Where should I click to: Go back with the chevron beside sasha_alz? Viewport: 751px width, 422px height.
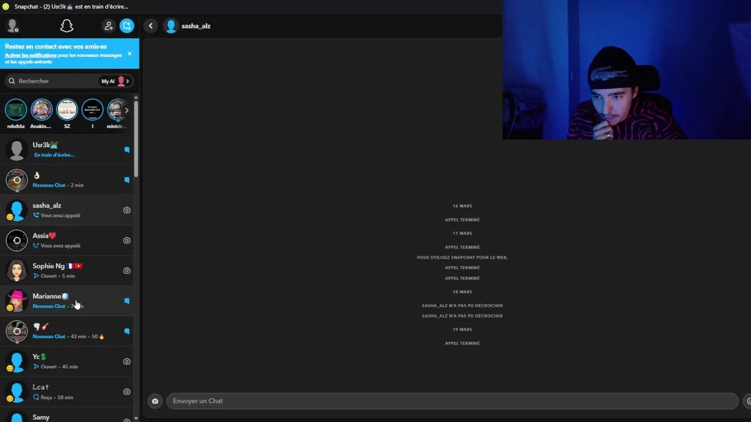click(x=151, y=26)
